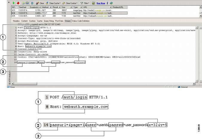Click the Clear Cache broom icon
Screen dimensions: 202x139
tap(47, 3)
